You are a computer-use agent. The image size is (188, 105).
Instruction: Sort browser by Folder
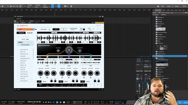point(163,13)
